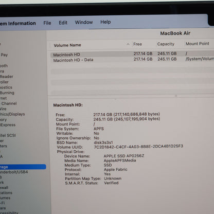Viewport: 214px width, 214px height.
Task: Select Locations in the sidebar
Action: (6, 193)
